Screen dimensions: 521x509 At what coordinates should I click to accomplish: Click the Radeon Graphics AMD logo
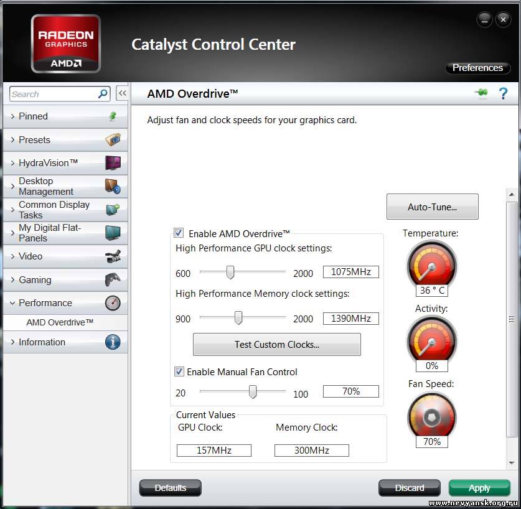pyautogui.click(x=66, y=44)
